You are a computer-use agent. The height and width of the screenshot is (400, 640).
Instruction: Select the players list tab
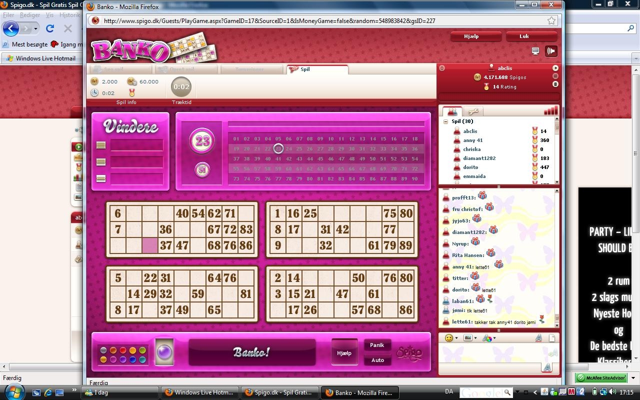(x=452, y=111)
